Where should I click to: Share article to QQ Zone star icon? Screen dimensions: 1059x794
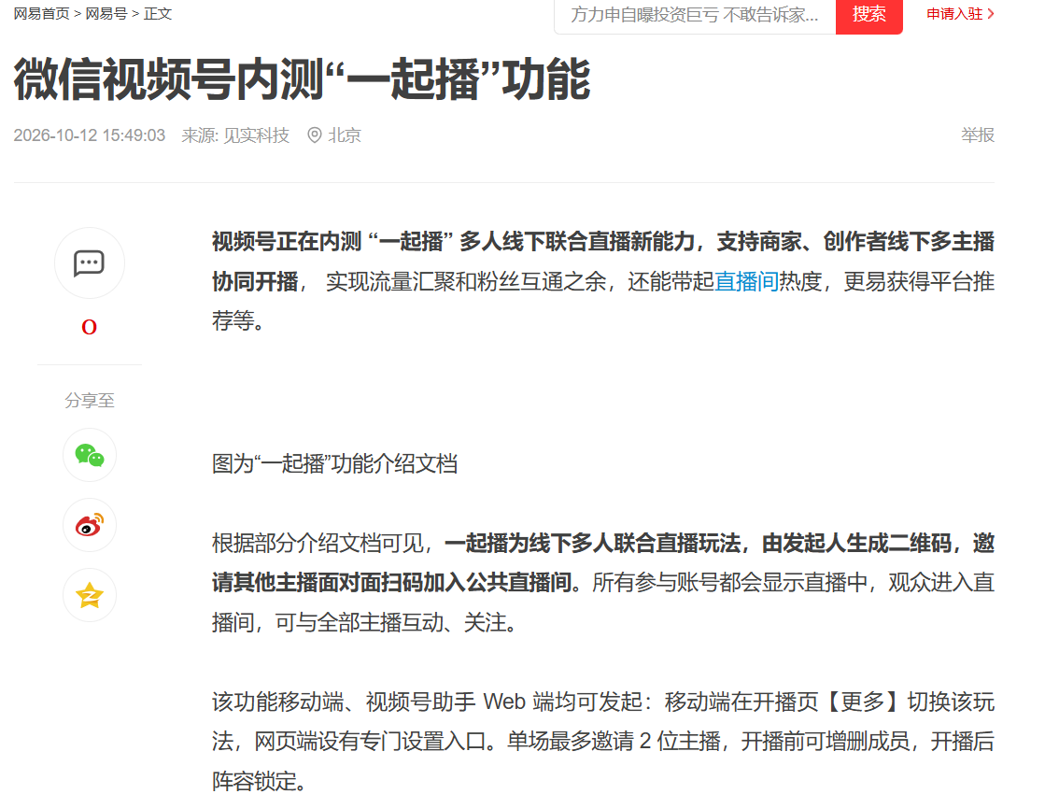(89, 595)
